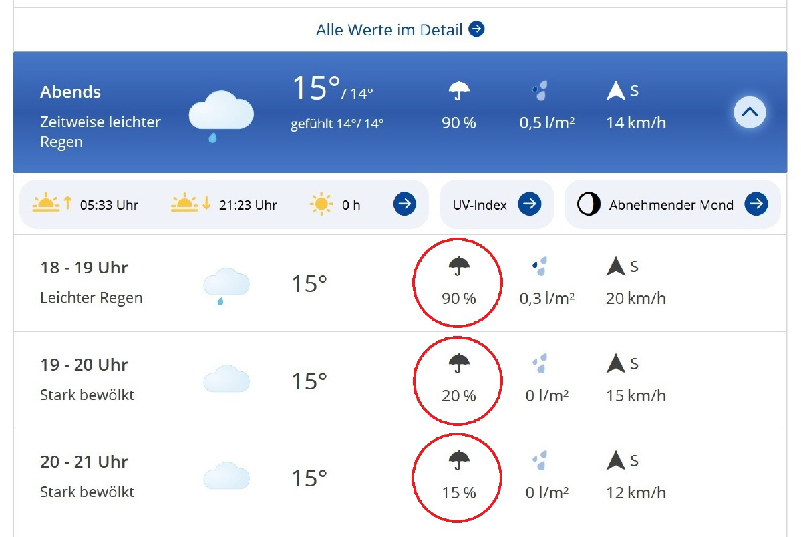Image resolution: width=801 pixels, height=537 pixels.
Task: Click the sunrise icon at 05:33 Uhr
Action: tap(52, 203)
